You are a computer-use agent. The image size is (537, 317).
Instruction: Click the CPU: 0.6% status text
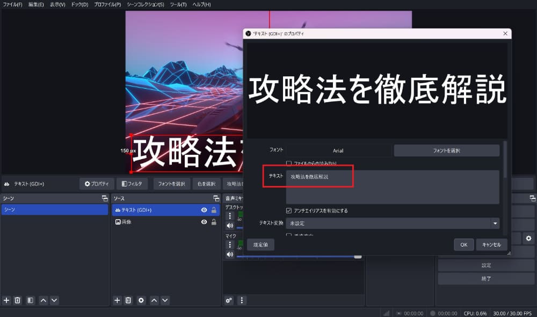coord(475,313)
